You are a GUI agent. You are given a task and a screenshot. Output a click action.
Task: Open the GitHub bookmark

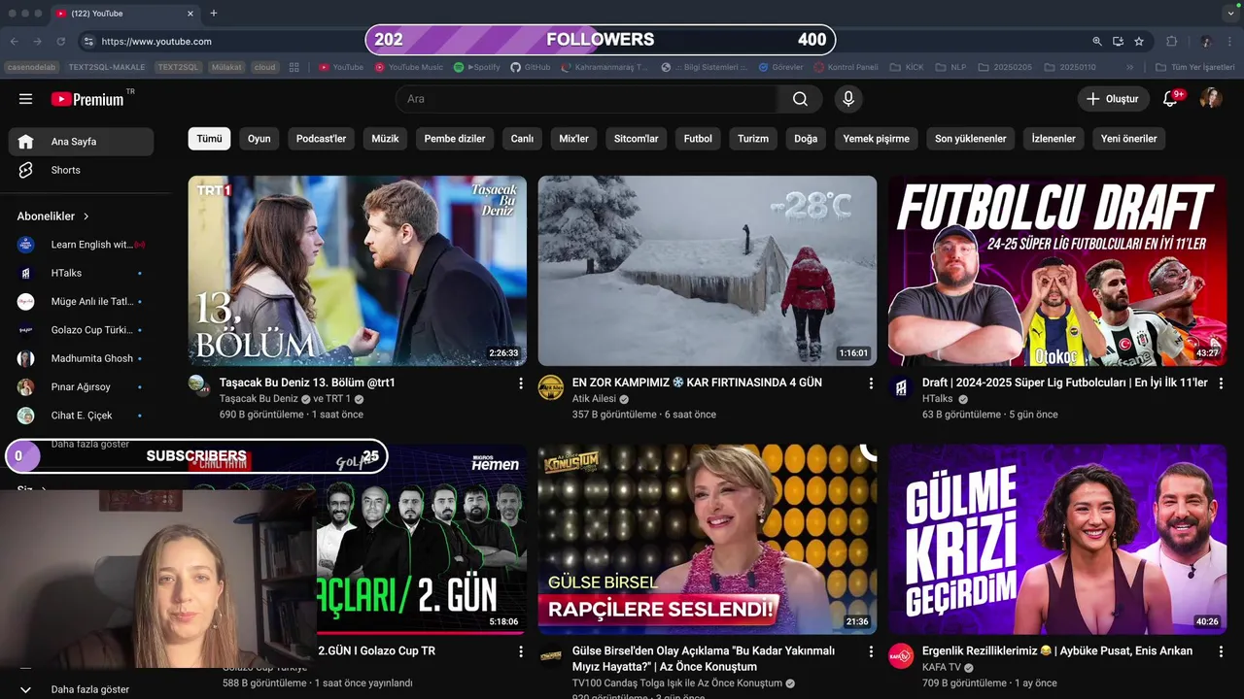click(x=531, y=67)
